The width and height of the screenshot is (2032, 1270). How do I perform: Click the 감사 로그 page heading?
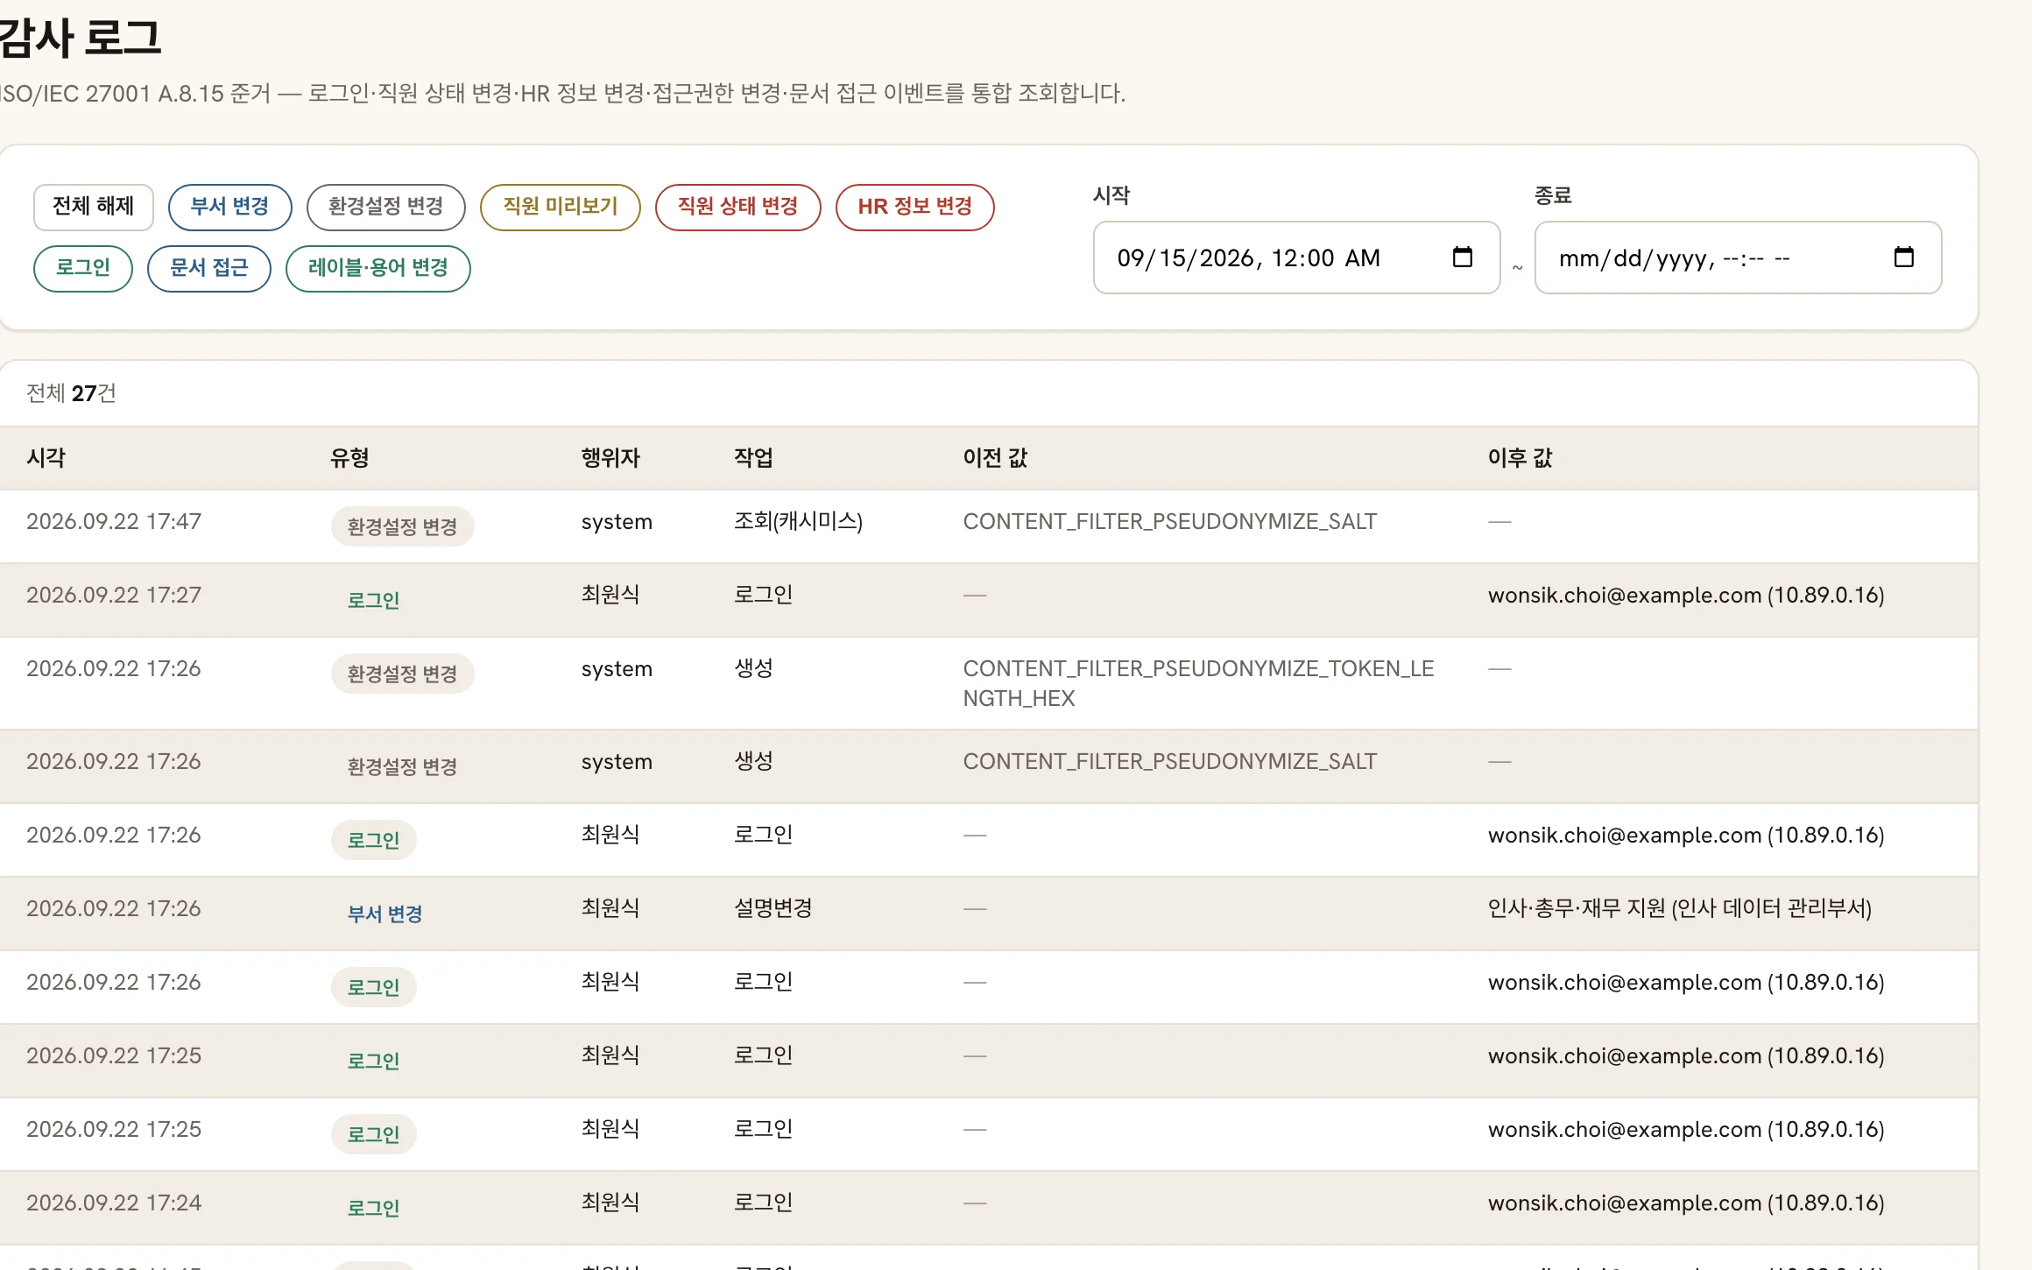[80, 39]
